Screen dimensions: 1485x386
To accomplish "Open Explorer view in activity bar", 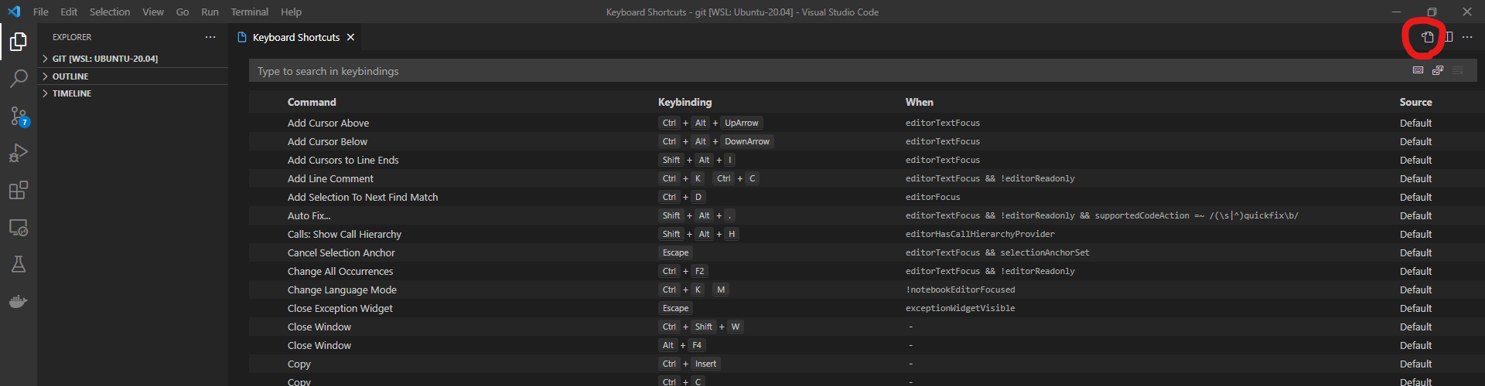I will click(x=19, y=42).
